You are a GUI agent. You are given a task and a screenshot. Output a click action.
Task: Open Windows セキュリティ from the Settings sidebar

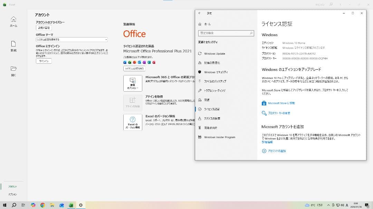[x=199, y=72]
